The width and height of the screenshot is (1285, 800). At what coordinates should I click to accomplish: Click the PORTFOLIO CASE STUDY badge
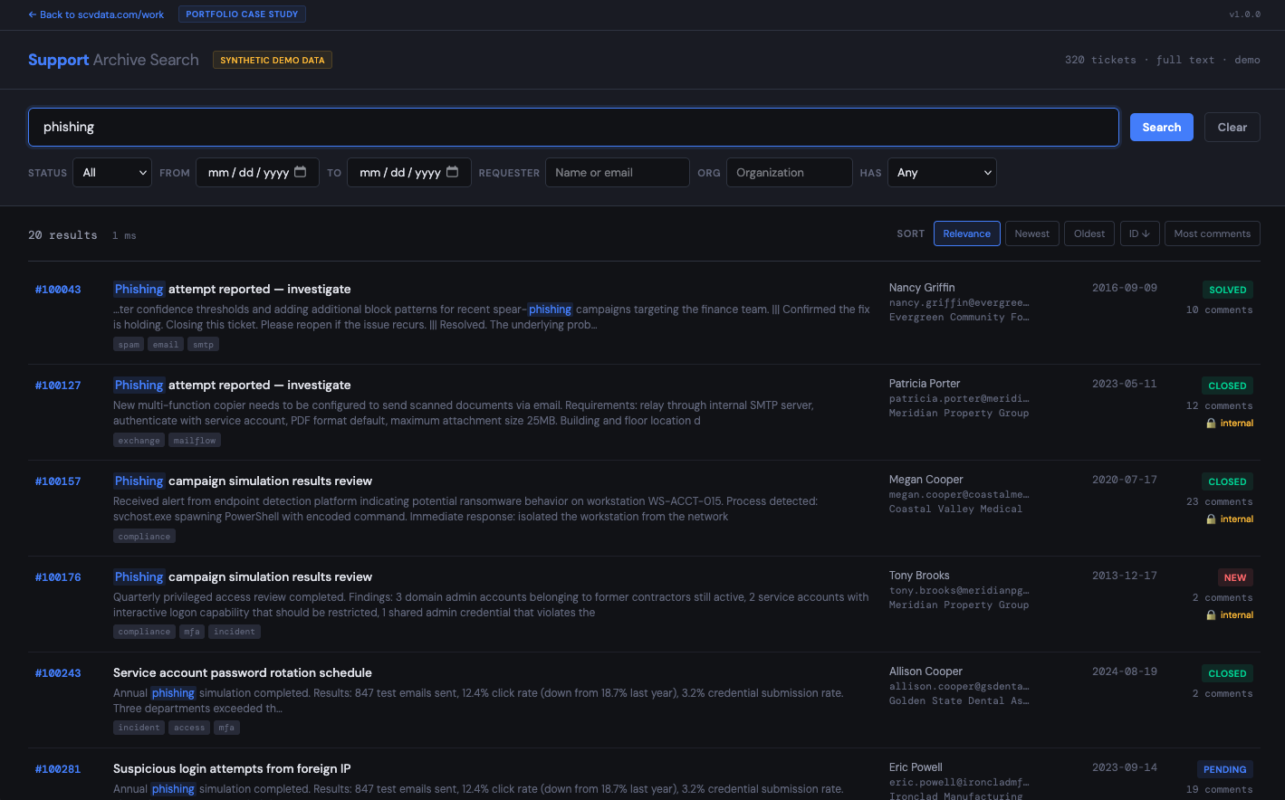242,14
